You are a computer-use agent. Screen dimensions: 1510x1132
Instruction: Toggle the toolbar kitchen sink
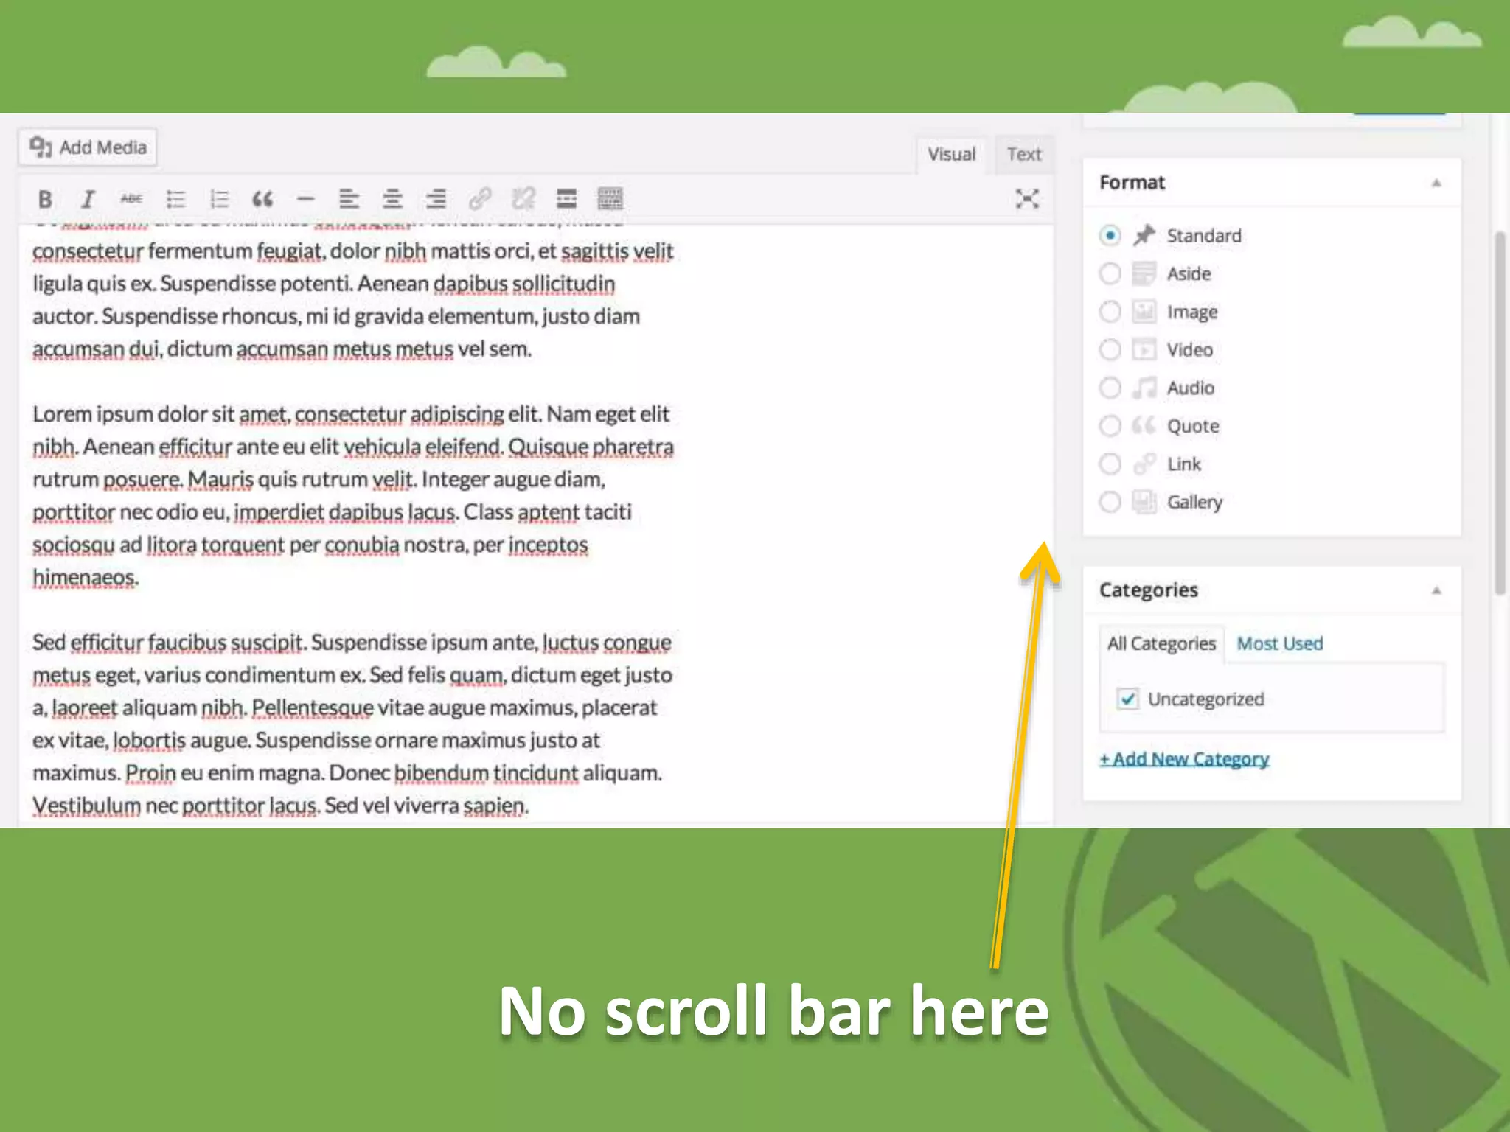coord(610,199)
